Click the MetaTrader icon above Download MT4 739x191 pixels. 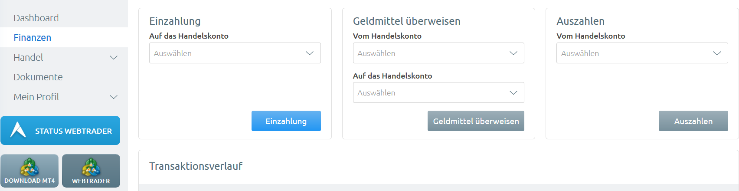(29, 167)
